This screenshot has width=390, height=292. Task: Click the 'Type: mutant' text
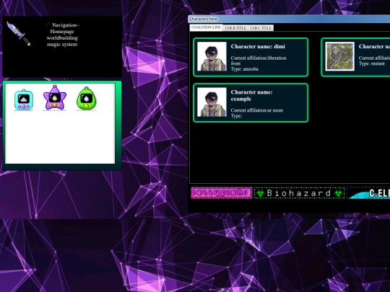(372, 63)
